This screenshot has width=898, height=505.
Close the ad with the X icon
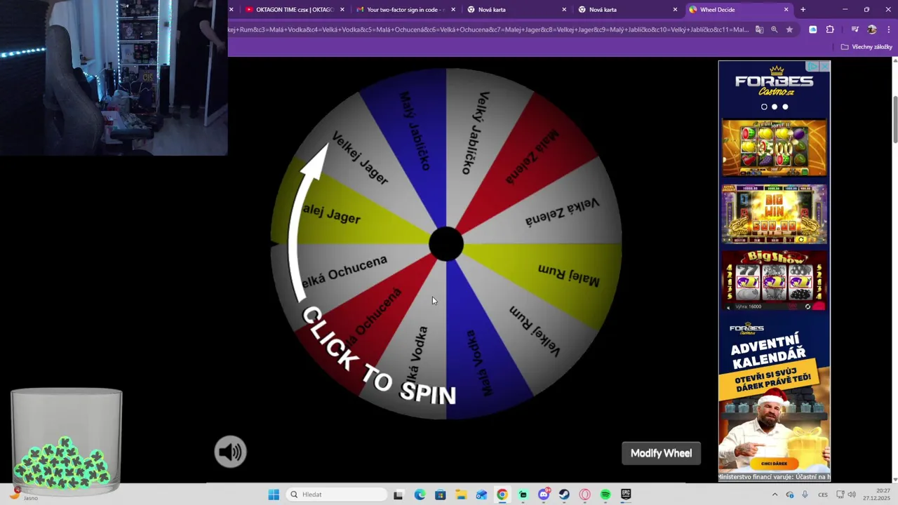pos(825,66)
